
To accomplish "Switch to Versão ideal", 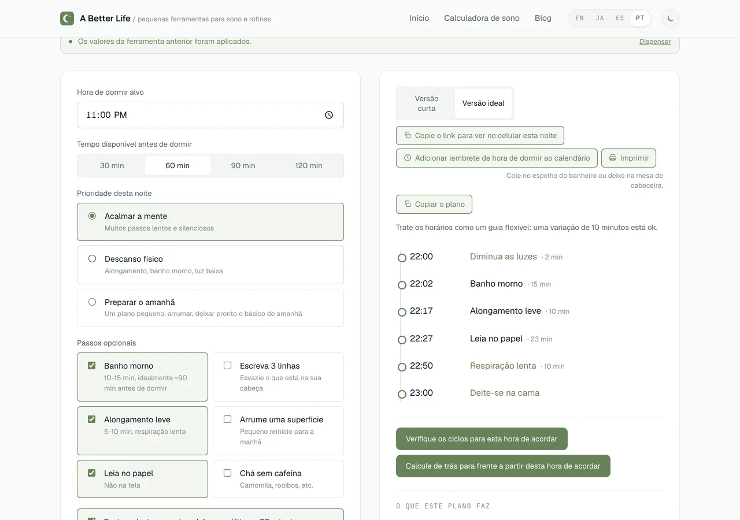I will 483,103.
